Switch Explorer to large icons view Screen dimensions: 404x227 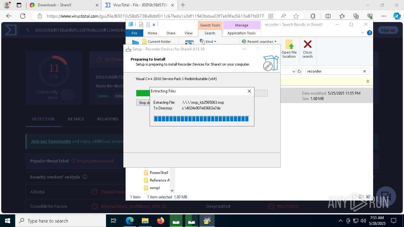(368, 197)
